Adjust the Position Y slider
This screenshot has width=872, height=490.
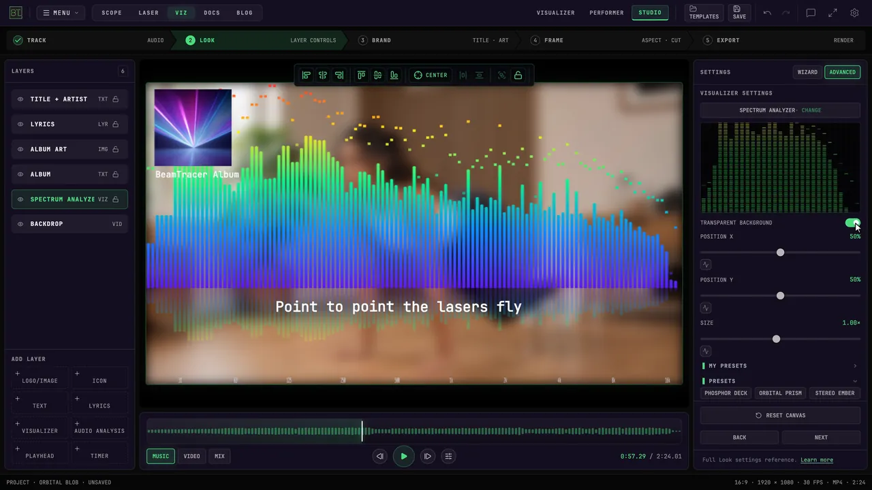pos(780,296)
